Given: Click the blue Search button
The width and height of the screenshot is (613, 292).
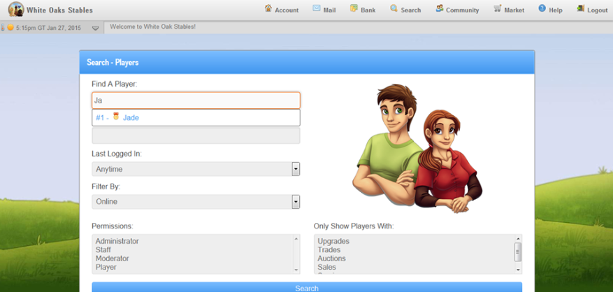Looking at the screenshot, I should pos(307,287).
